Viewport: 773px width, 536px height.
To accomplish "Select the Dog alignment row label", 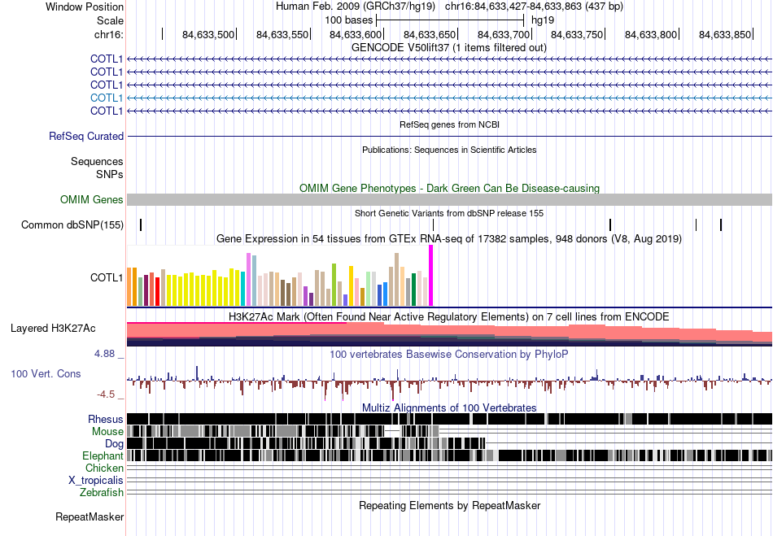I will coord(115,444).
